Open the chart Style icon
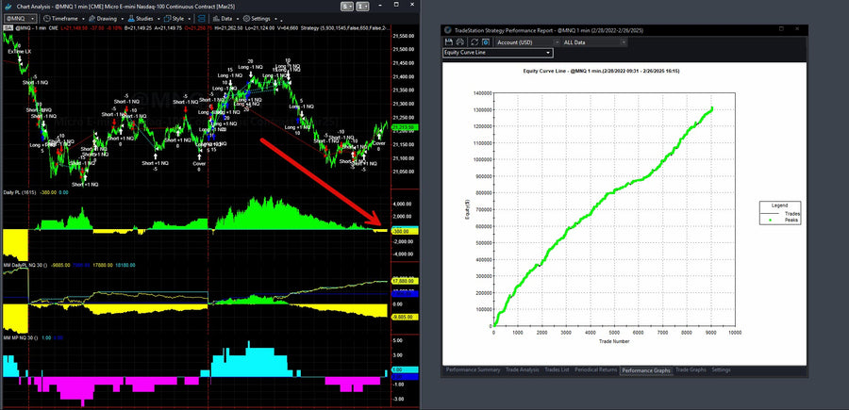 (167, 19)
